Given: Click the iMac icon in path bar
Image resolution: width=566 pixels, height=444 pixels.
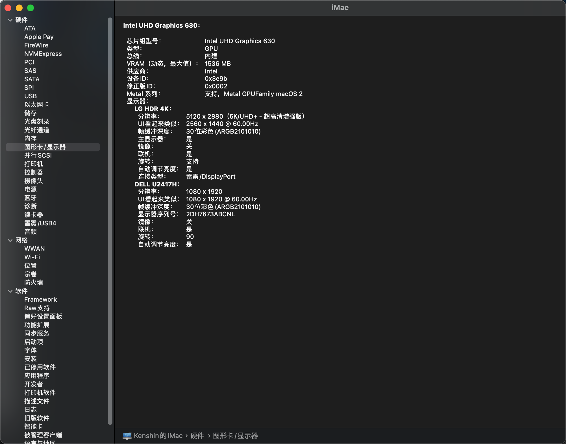Looking at the screenshot, I should pyautogui.click(x=127, y=436).
